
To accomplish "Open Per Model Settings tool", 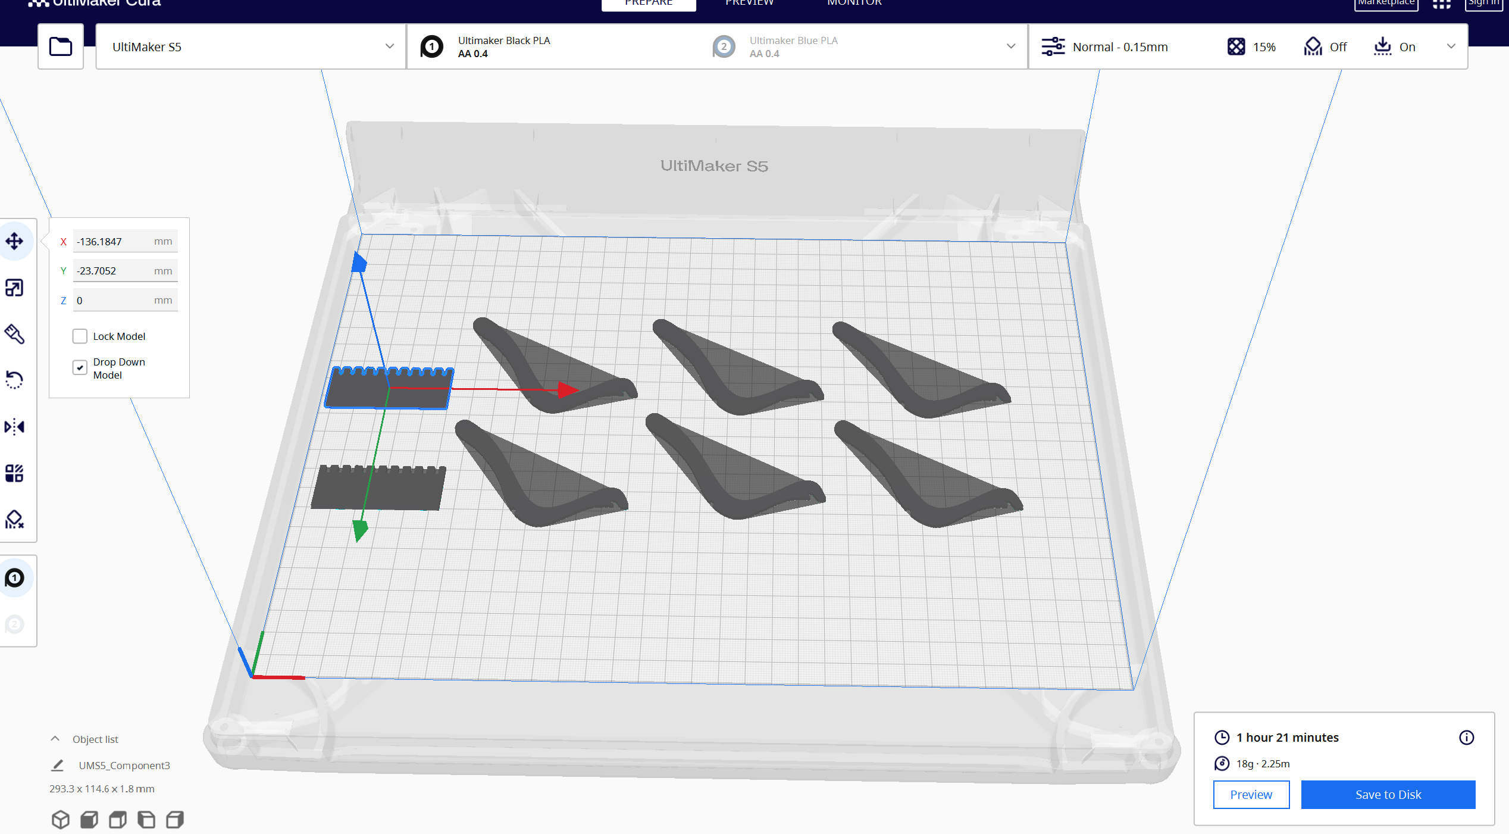I will tap(15, 473).
